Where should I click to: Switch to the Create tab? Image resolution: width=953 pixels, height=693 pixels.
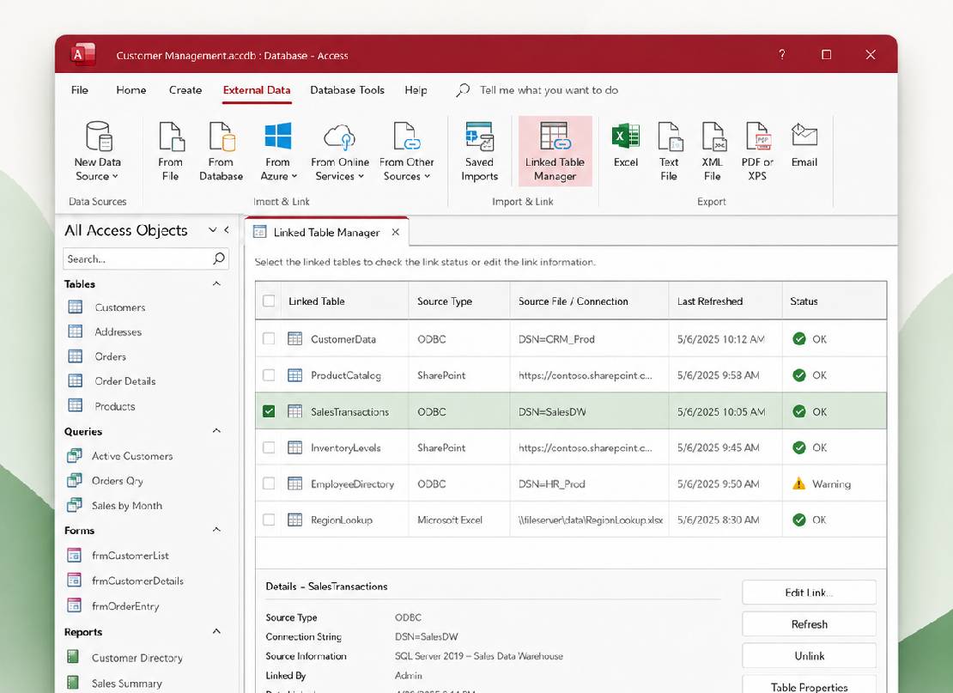click(185, 90)
